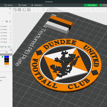Edit the second PLA Basic filament preset
107x107 pixels.
click(x=11, y=29)
